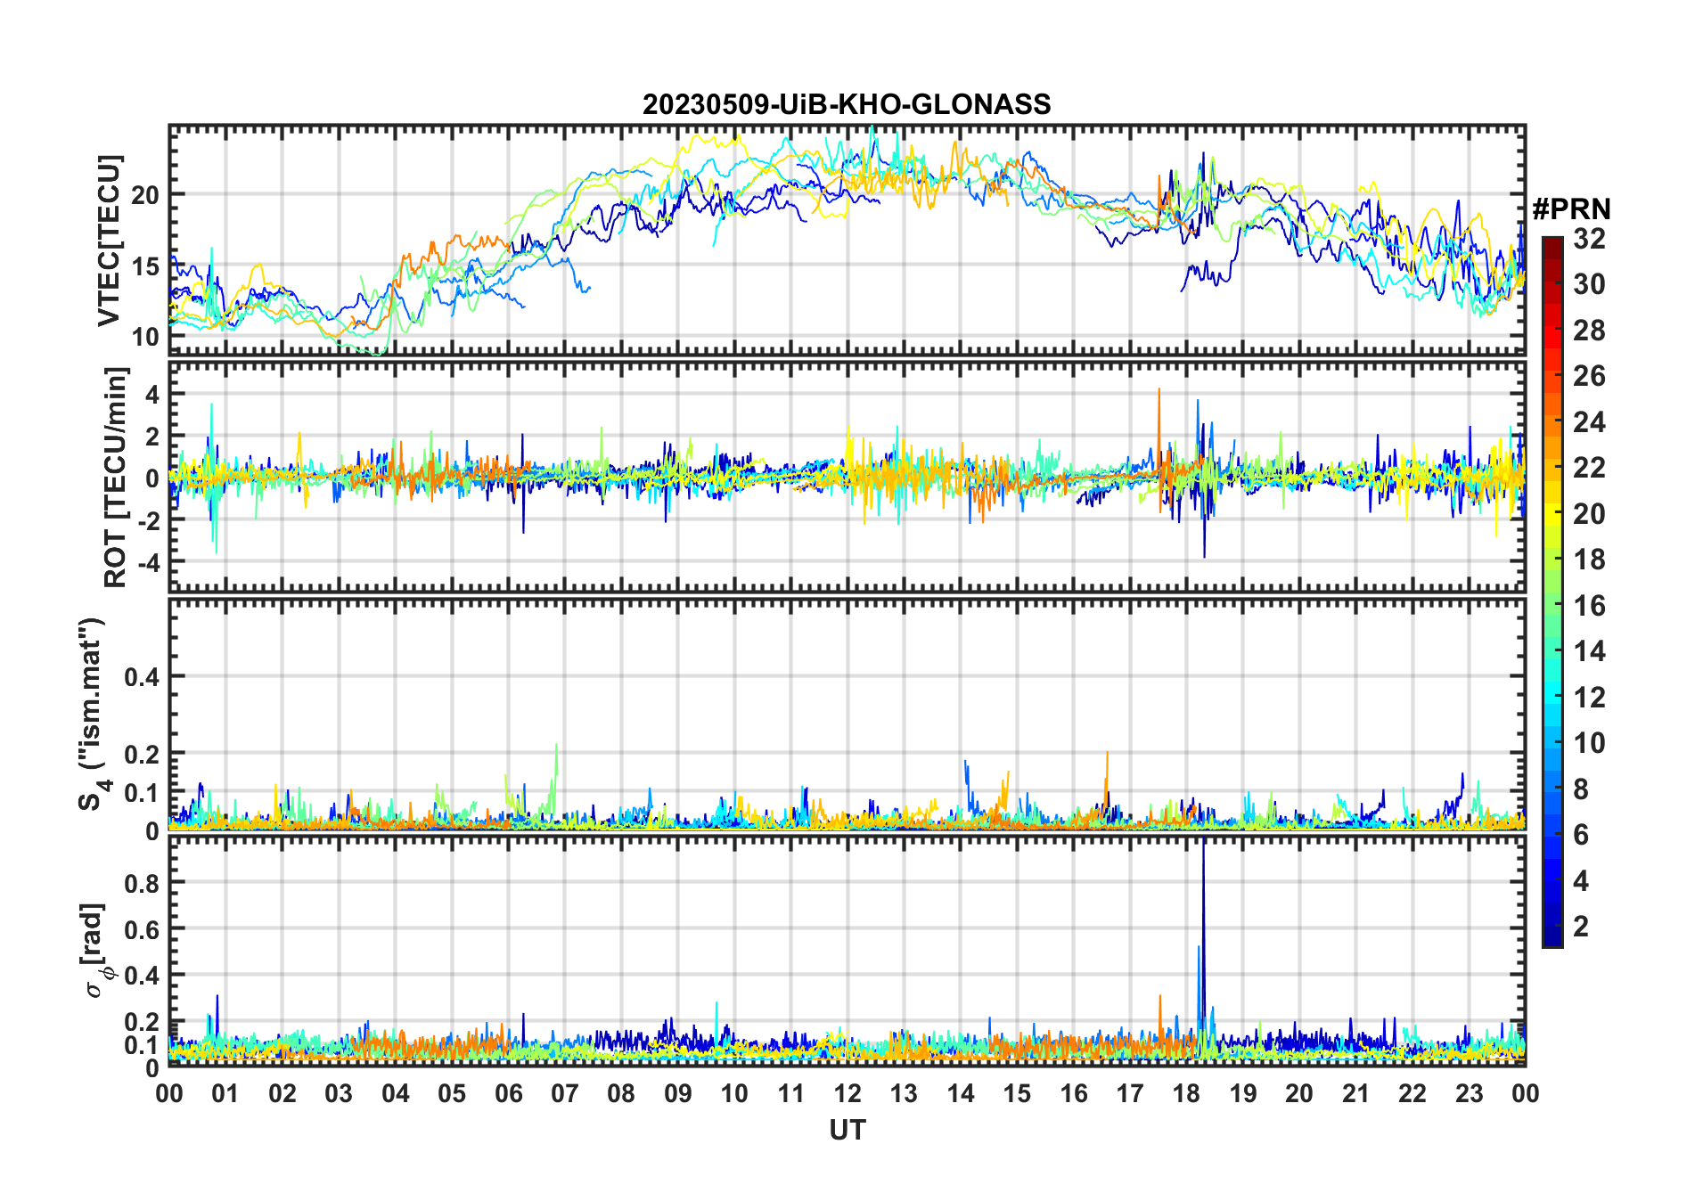The image size is (1695, 1185).
Task: Click VTEC axis tick label 10
Action: click(145, 337)
